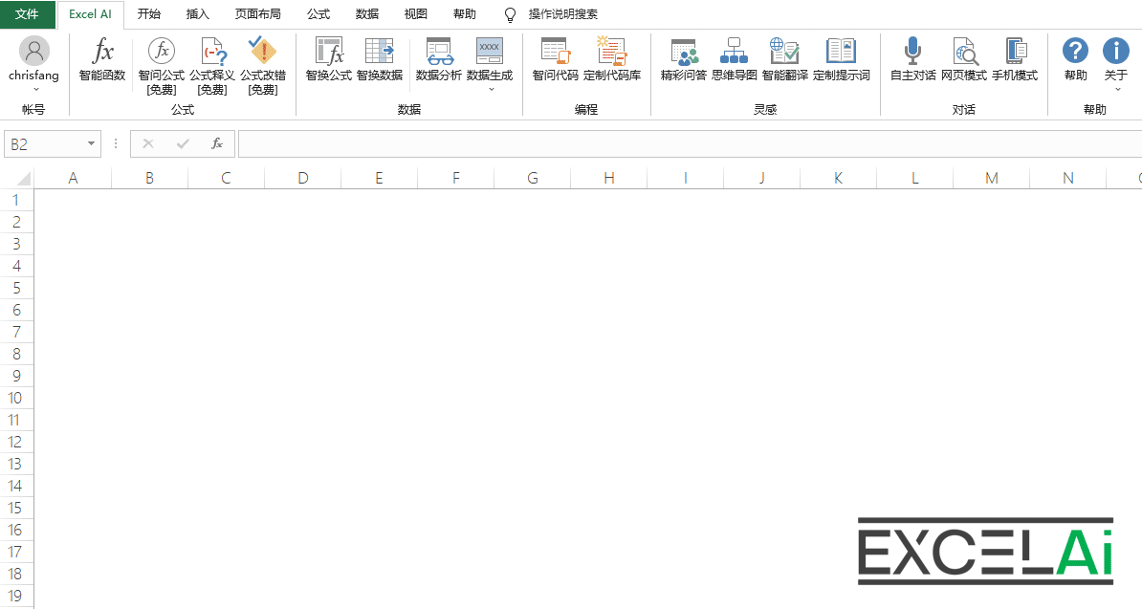Expand the Name Box dropdown arrow

(x=91, y=143)
